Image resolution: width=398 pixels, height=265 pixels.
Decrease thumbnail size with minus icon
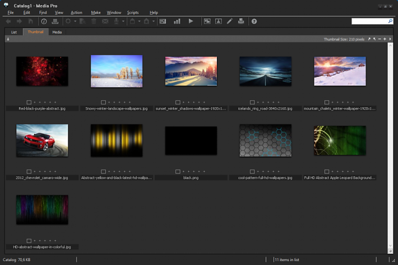(x=380, y=39)
